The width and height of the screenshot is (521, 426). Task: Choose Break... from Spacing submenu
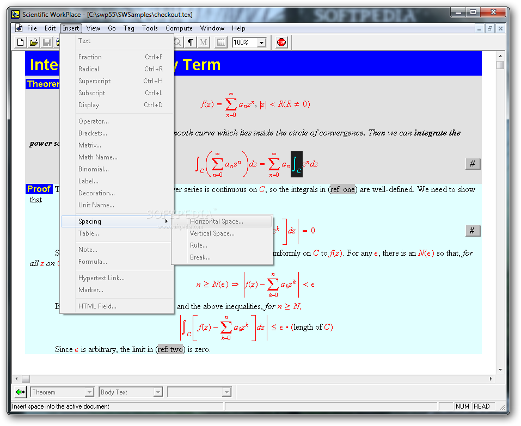(x=222, y=257)
